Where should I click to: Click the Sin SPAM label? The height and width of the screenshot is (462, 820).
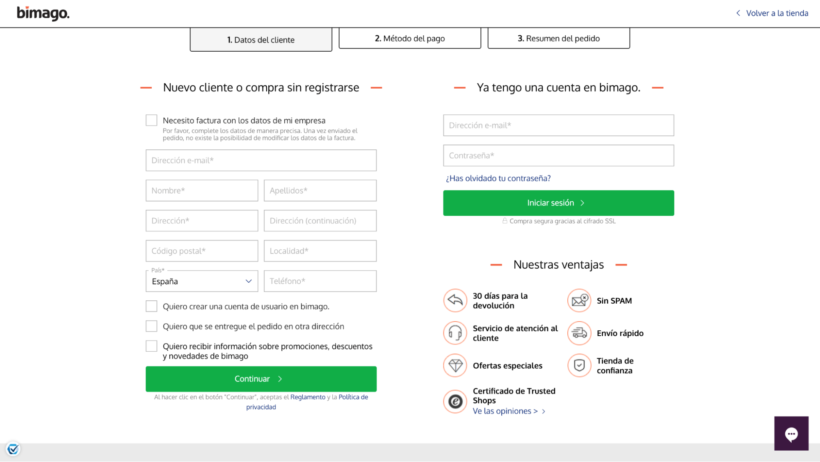(x=614, y=301)
